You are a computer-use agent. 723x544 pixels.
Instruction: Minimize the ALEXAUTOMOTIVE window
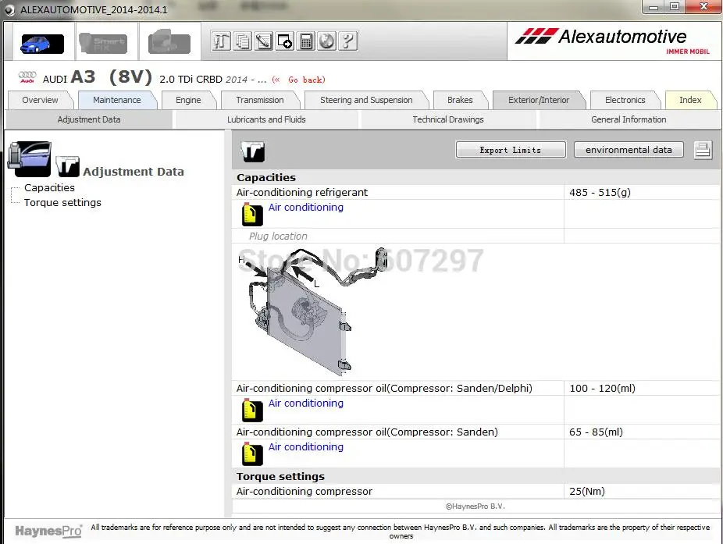click(x=653, y=7)
